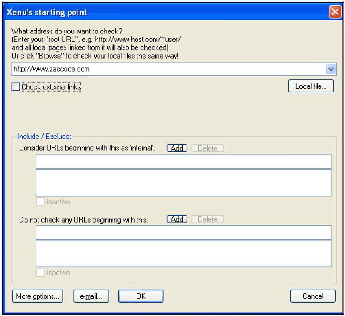The width and height of the screenshot is (345, 316).
Task: Click Add for excluded URLs
Action: (177, 219)
